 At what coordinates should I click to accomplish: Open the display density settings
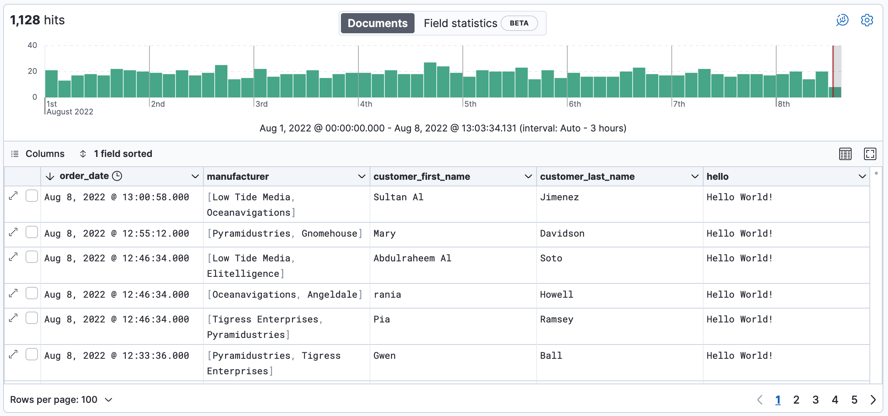tap(845, 153)
